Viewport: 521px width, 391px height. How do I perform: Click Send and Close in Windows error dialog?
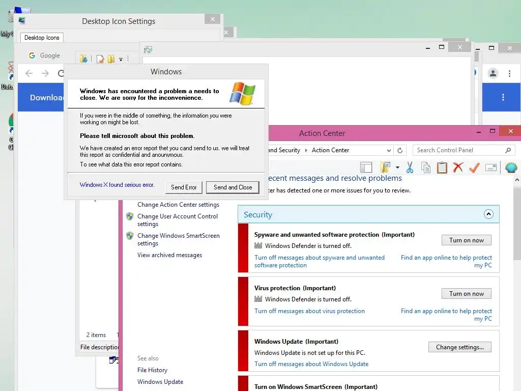point(233,187)
